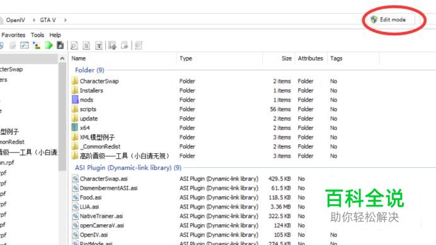Viewport: 436px width, 245px height.
Task: Click the green play arrow toolbar icon
Action: 49,45
